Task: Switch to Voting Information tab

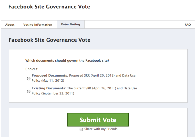Action: tap(38, 25)
